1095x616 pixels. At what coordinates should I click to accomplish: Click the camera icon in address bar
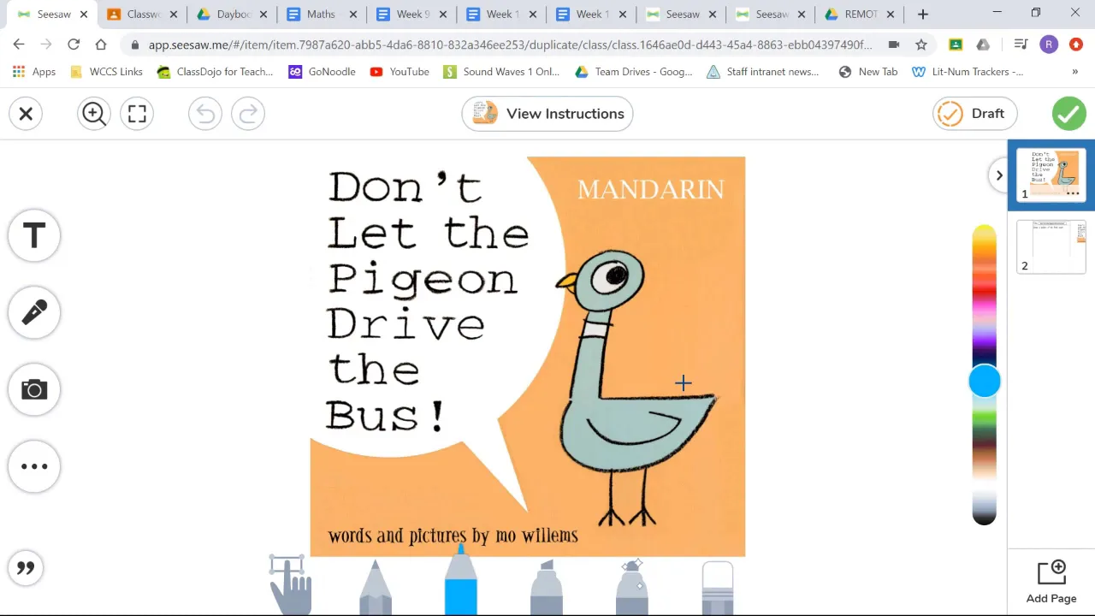pos(894,44)
